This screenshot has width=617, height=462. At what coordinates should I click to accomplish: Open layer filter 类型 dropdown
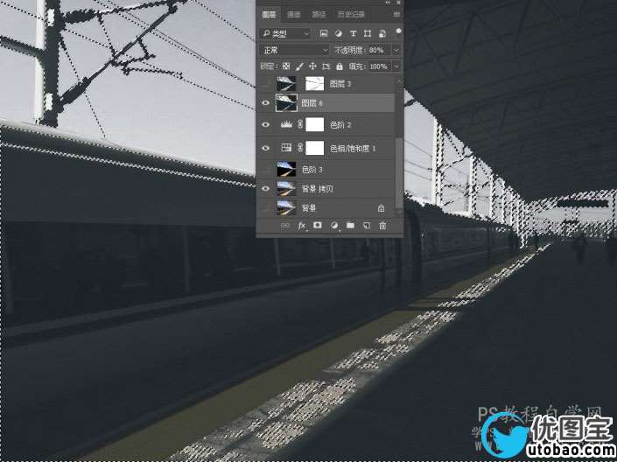pyautogui.click(x=285, y=33)
